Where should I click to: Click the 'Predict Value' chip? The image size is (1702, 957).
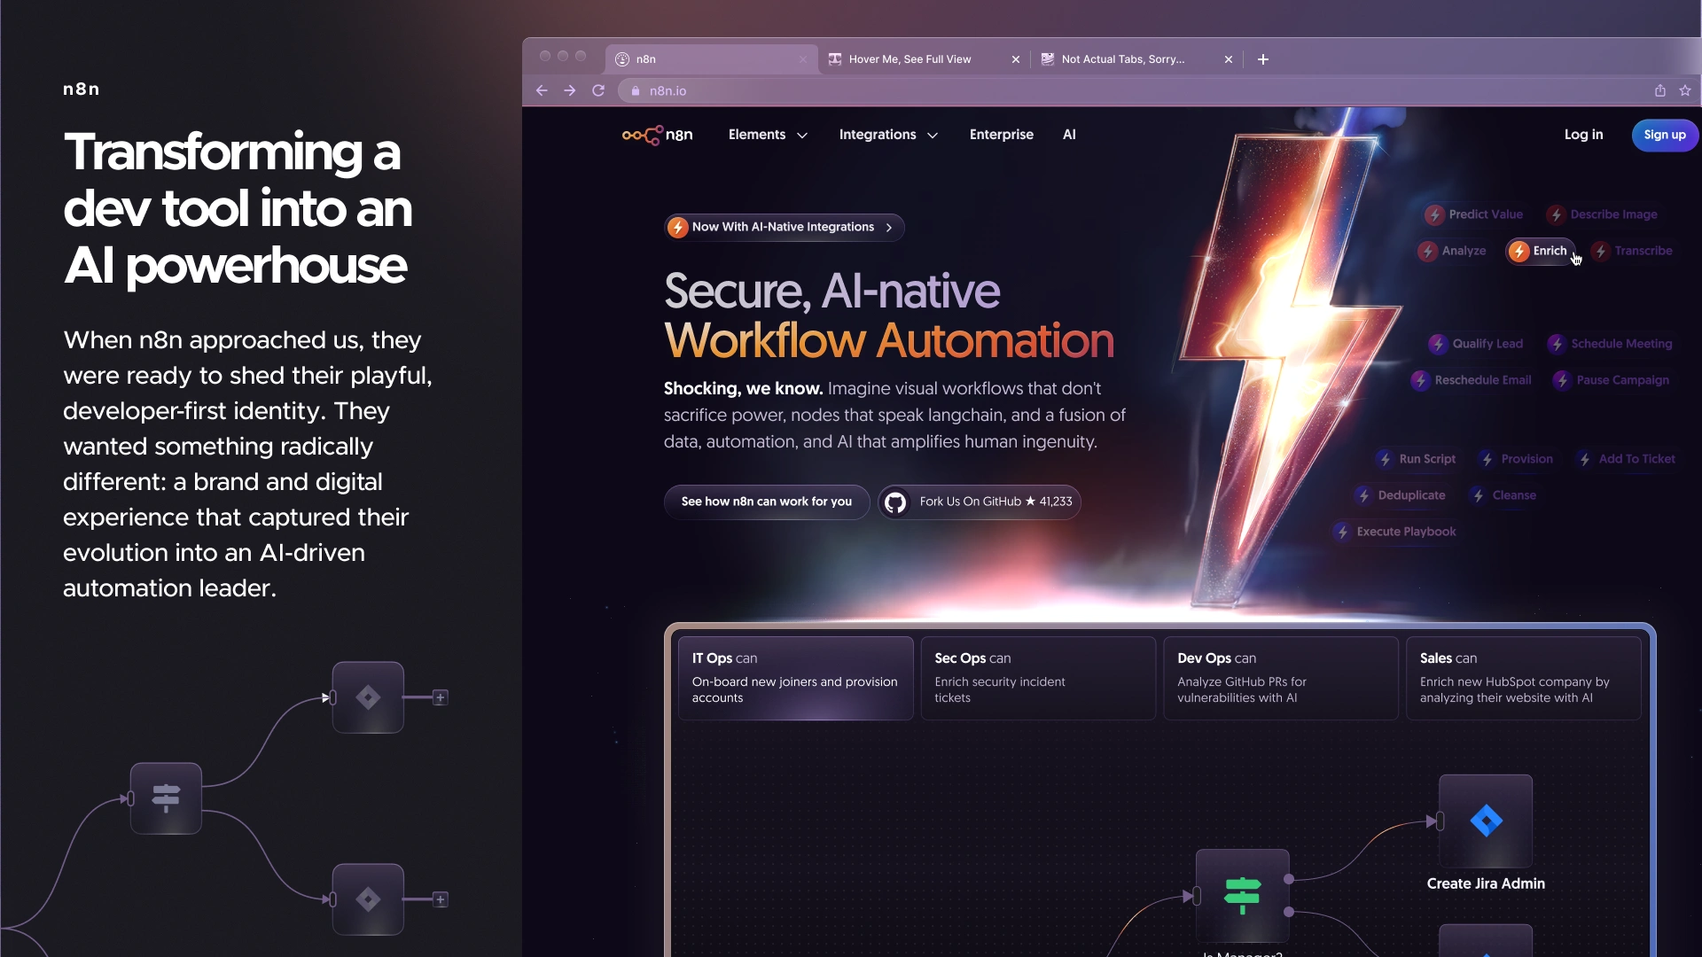click(x=1474, y=214)
